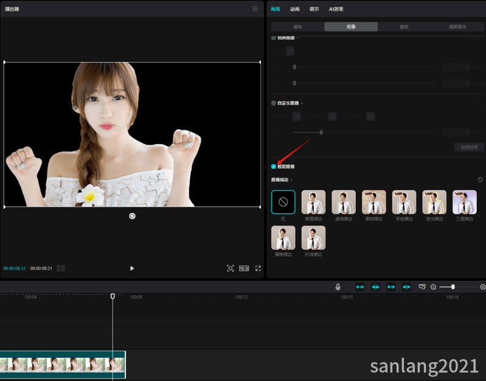The width and height of the screenshot is (486, 381).
Task: Click the timeline playhead marker
Action: click(113, 296)
